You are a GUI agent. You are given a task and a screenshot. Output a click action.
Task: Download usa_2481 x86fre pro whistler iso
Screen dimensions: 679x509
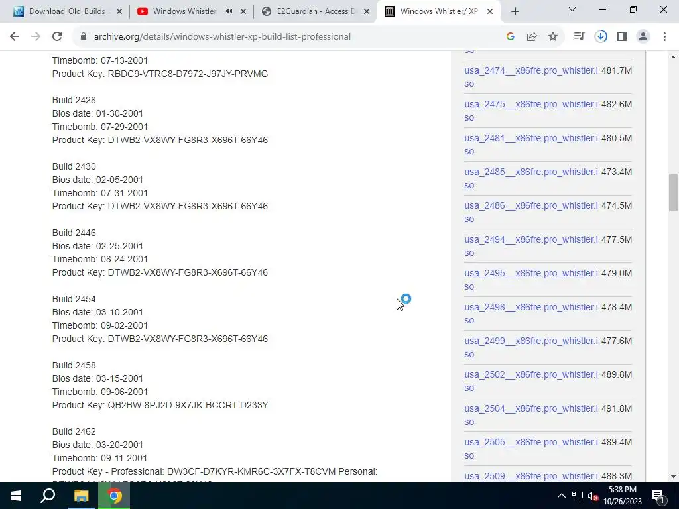tap(531, 144)
